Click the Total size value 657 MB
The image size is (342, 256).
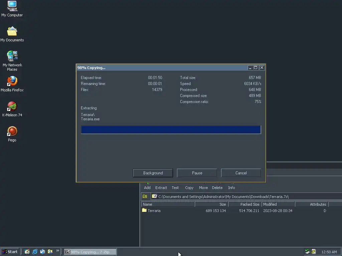pos(255,77)
